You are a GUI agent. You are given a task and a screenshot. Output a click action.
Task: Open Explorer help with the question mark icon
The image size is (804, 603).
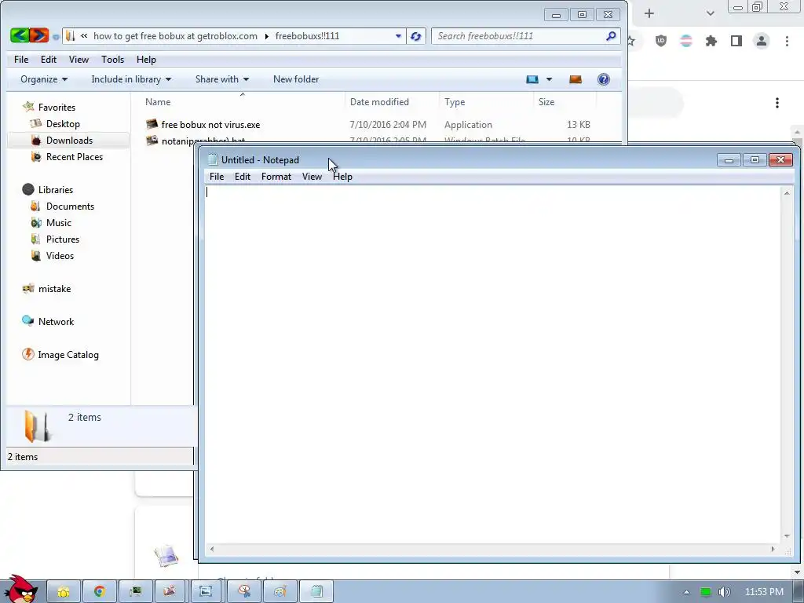tap(604, 79)
